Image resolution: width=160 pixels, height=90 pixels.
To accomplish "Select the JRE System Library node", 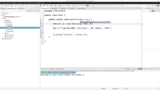I will 12,17.
